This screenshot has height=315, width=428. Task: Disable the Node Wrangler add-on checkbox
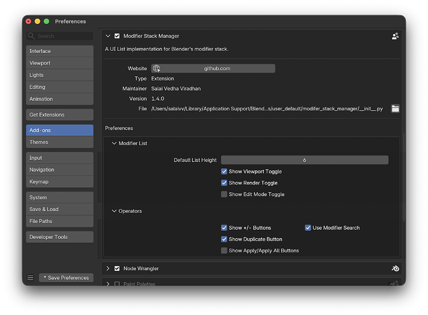(117, 268)
